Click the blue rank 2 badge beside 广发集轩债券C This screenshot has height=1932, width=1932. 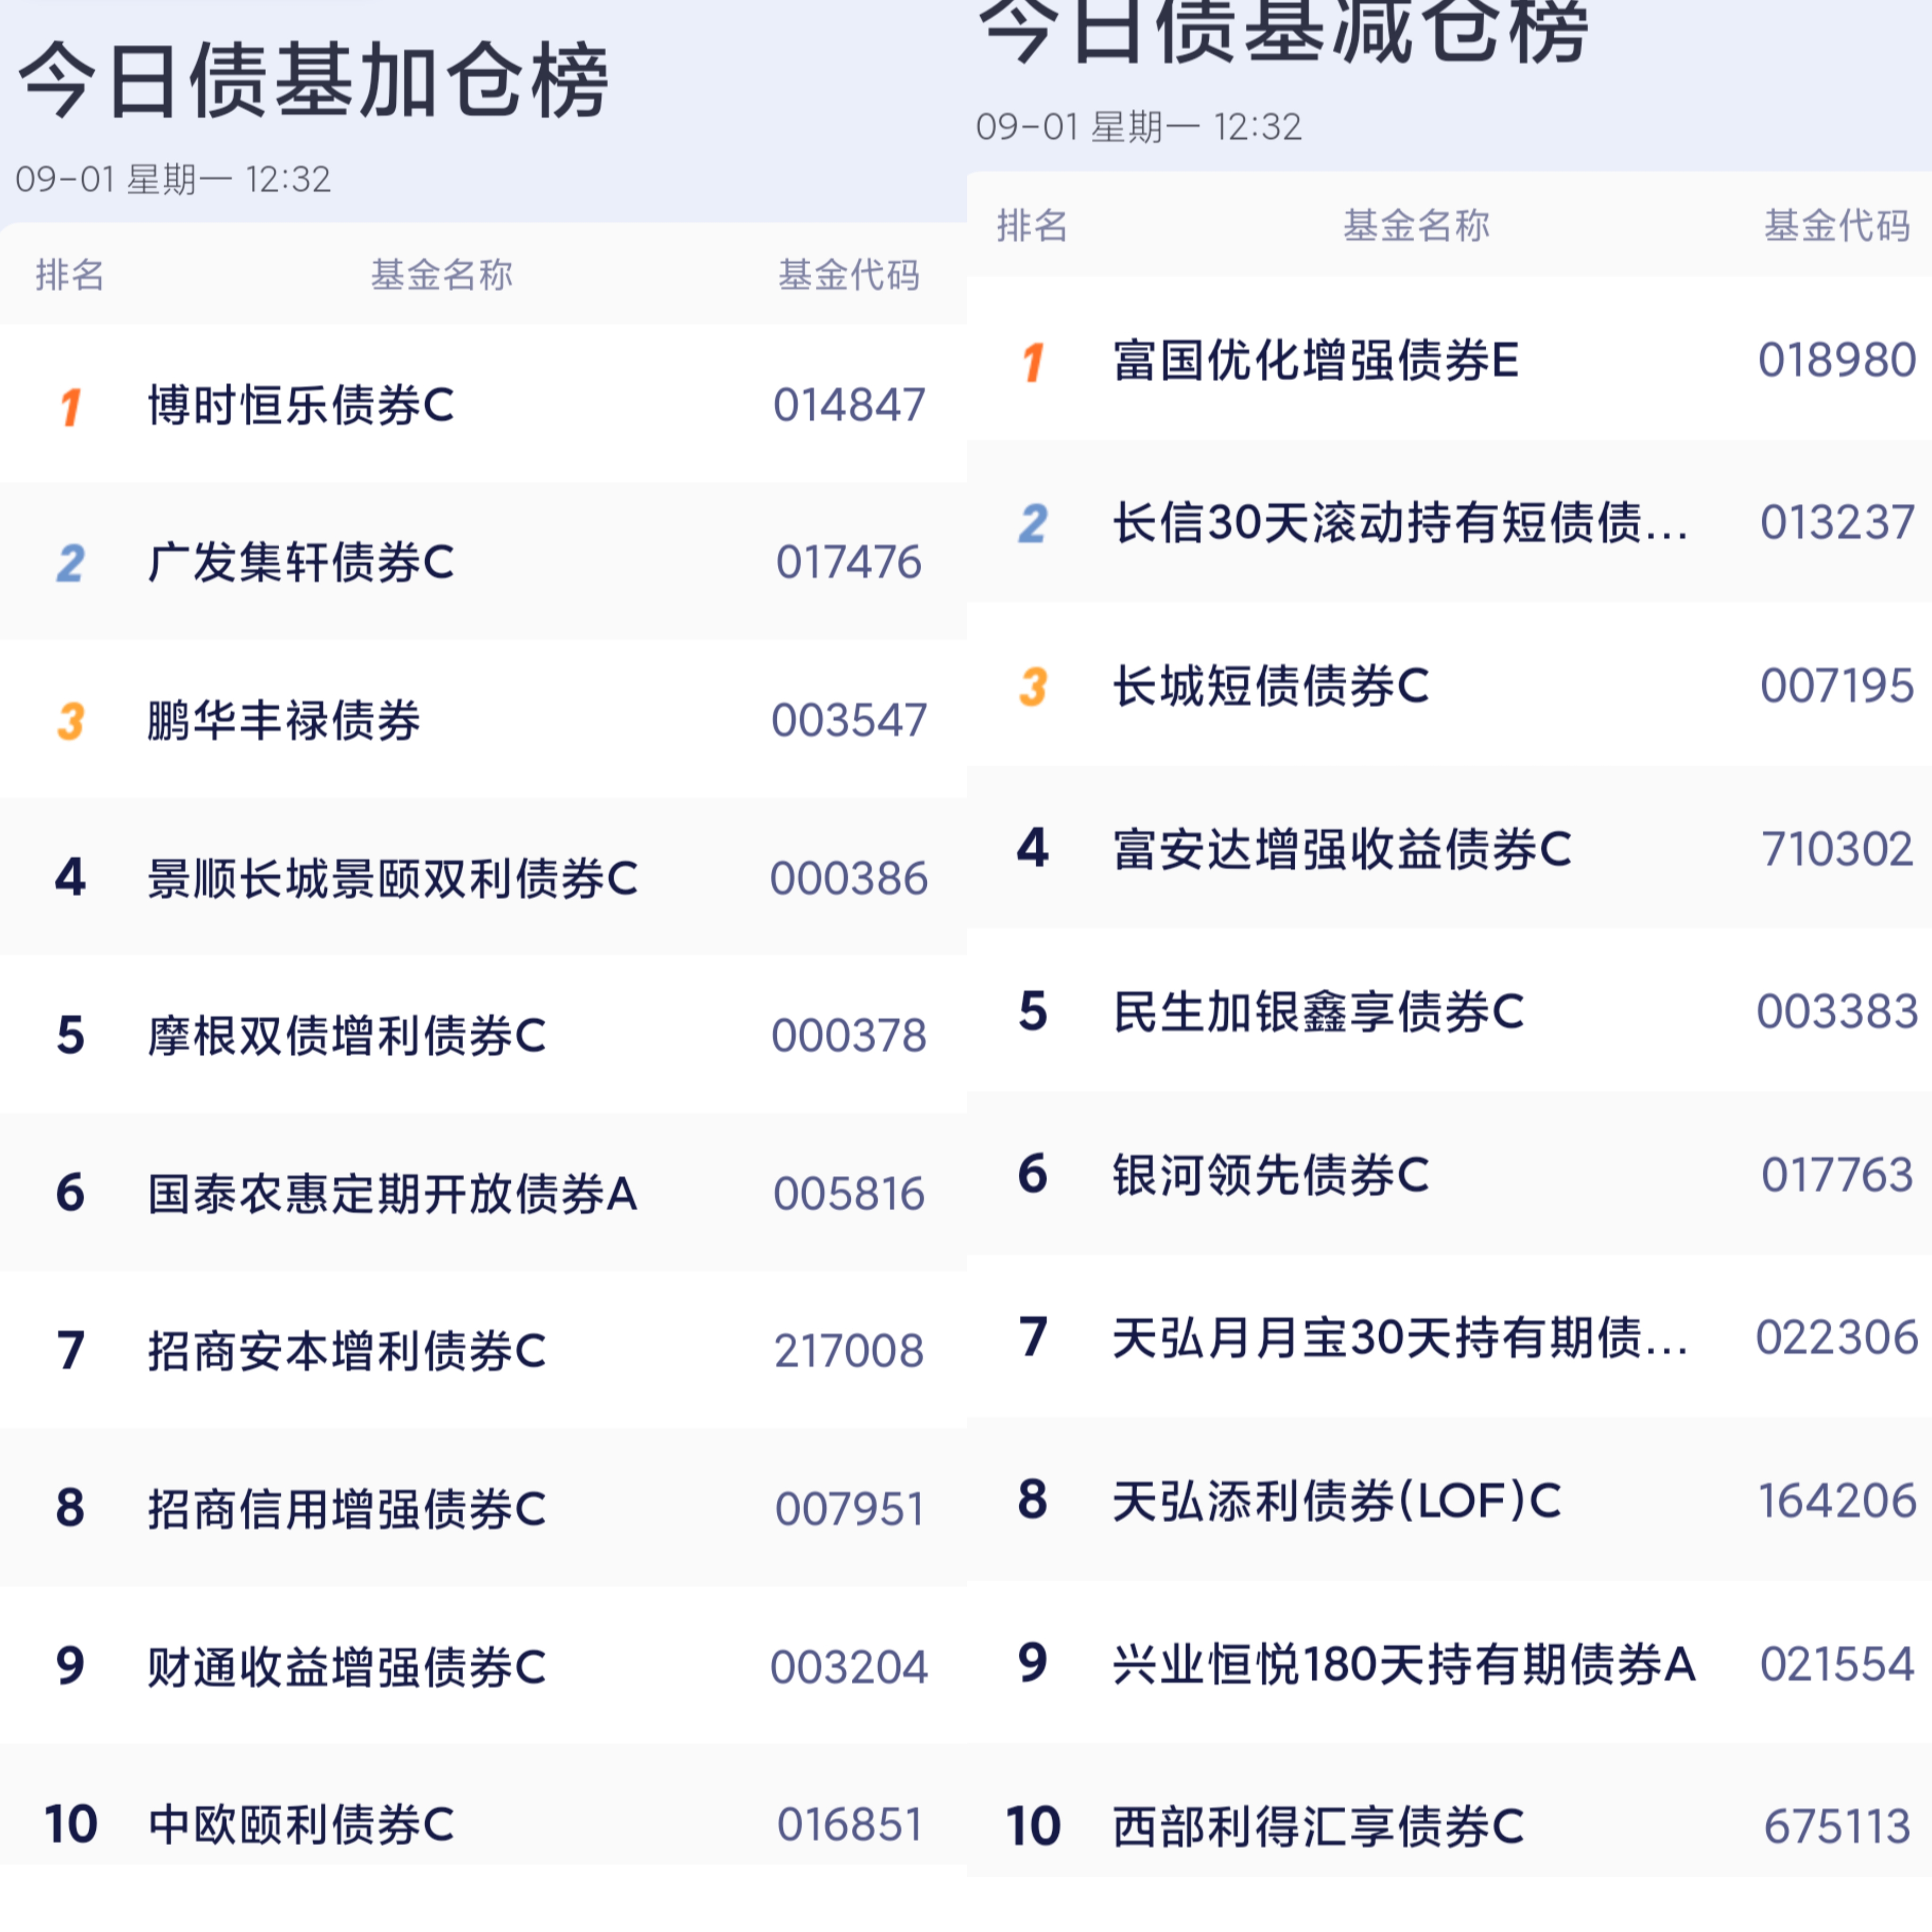click(70, 563)
